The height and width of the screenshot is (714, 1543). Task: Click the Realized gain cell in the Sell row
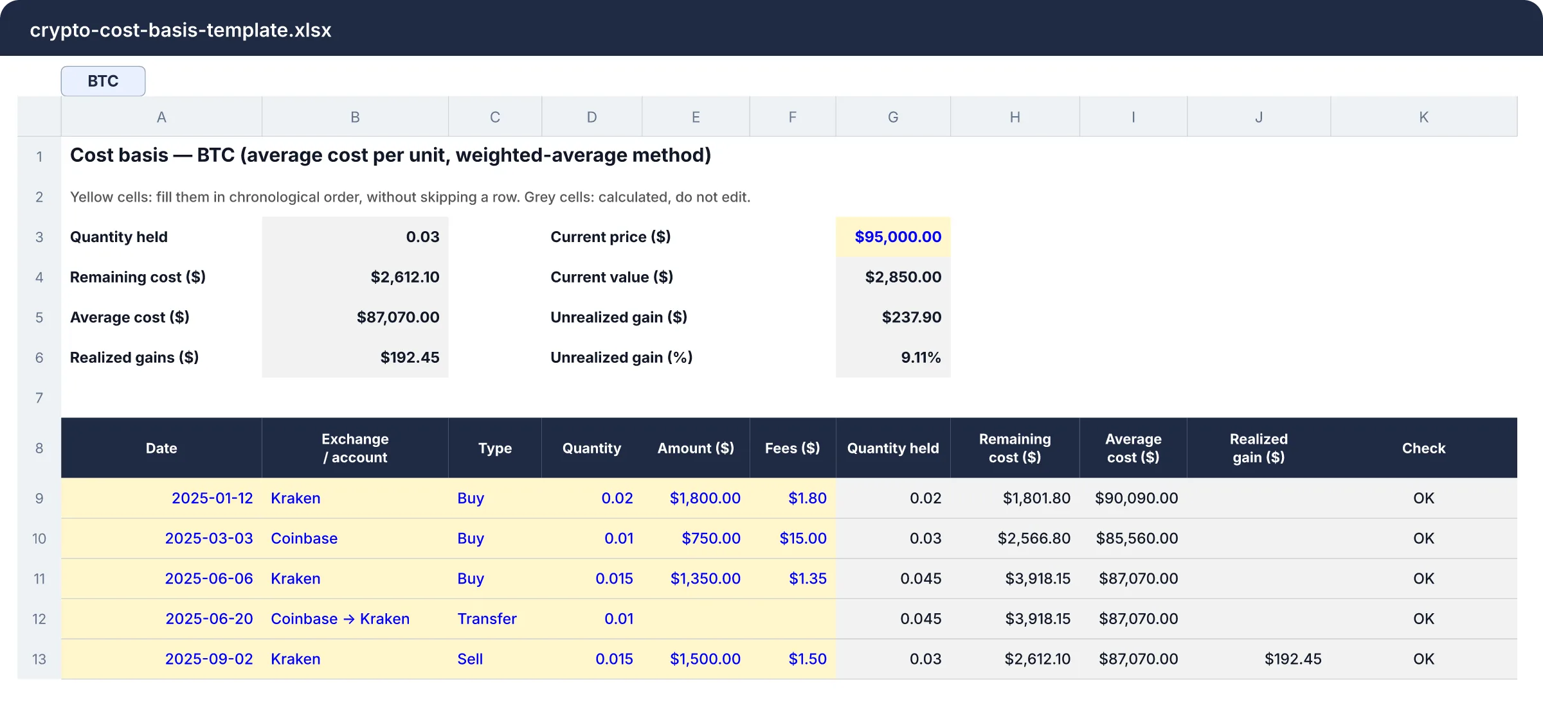[1259, 659]
